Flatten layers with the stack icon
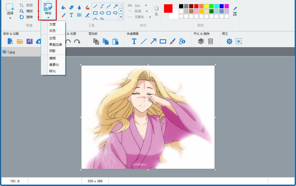Viewport: 296px width, 186px height. 201,41
